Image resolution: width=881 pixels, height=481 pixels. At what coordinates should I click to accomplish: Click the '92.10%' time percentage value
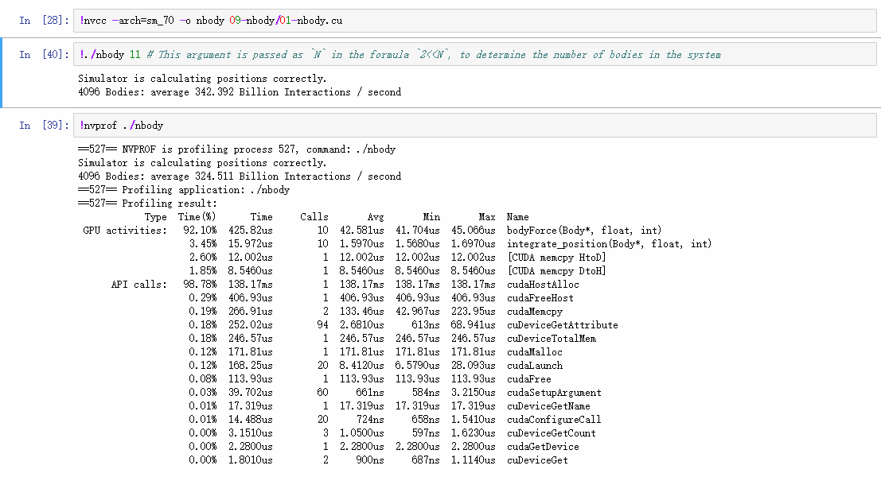pyautogui.click(x=200, y=231)
